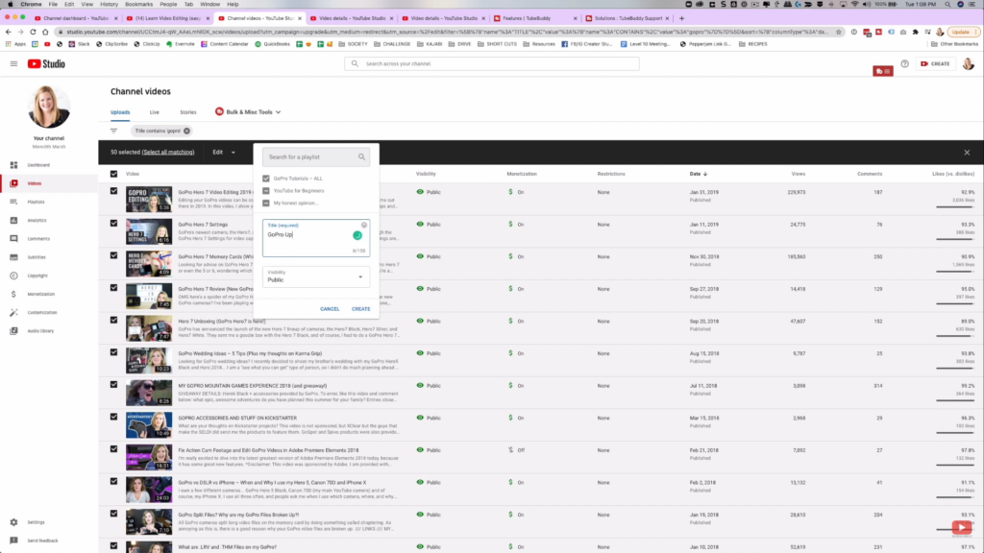Open the Edit dropdown in selection bar
Image resolution: width=984 pixels, height=553 pixels.
click(x=224, y=153)
